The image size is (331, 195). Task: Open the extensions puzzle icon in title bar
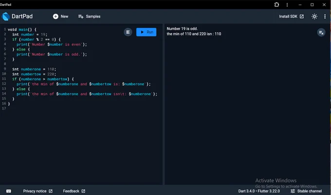[276, 5]
